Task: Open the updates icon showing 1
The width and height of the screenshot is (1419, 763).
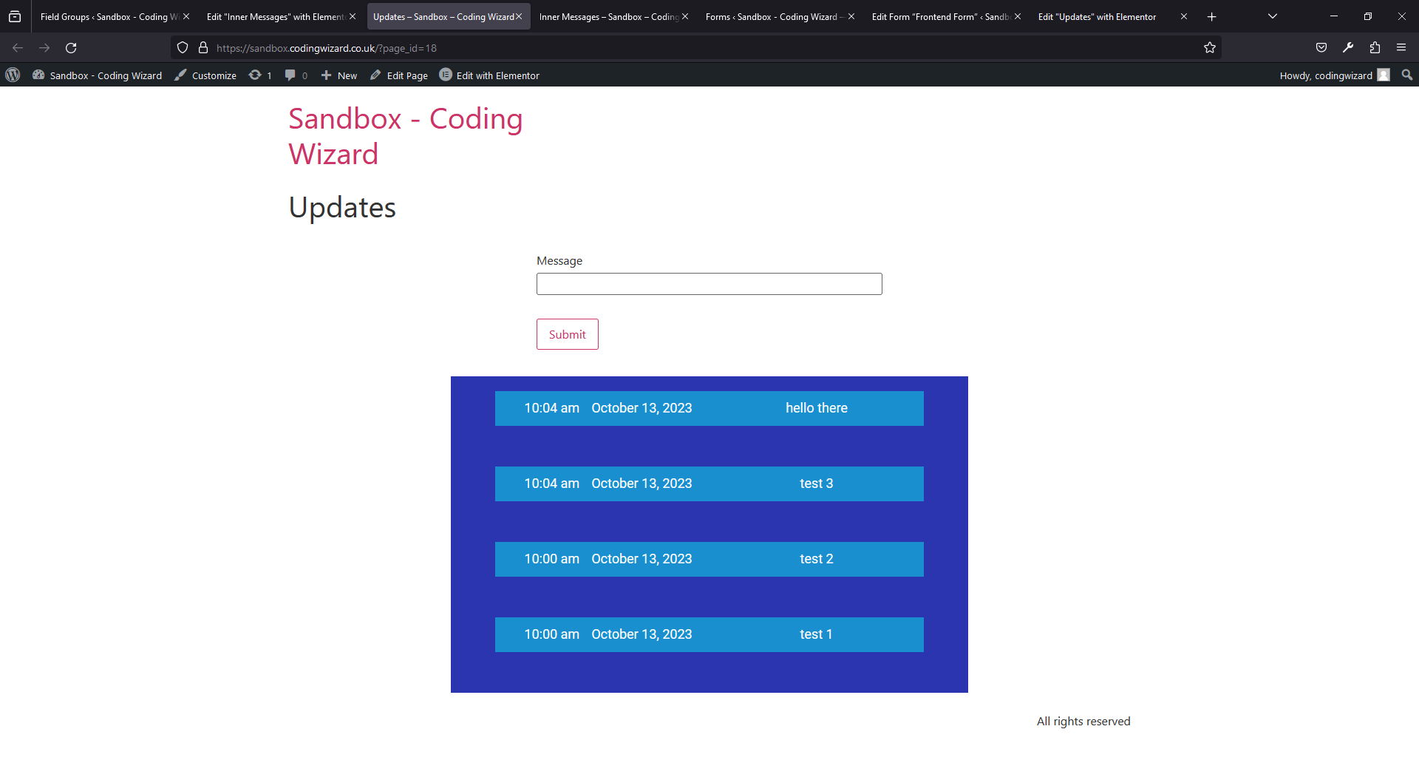Action: coord(260,75)
